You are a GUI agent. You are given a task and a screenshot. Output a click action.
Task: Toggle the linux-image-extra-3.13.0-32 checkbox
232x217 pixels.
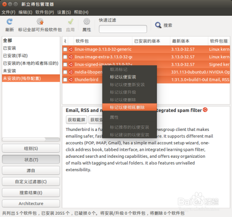coord(65,57)
